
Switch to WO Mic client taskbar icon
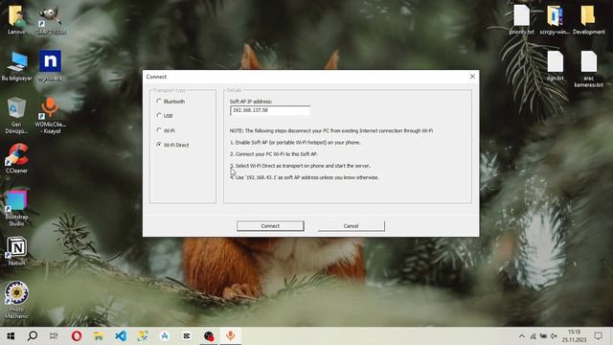[231, 336]
